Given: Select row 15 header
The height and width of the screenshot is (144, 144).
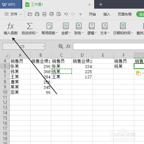Looking at the screenshot, I should [5, 118].
